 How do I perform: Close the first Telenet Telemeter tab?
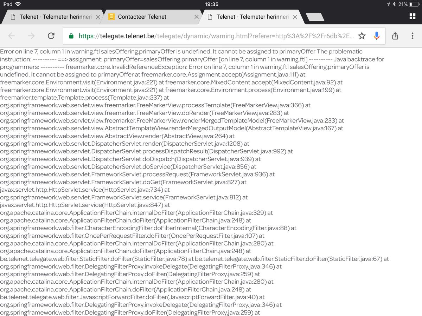pyautogui.click(x=98, y=17)
